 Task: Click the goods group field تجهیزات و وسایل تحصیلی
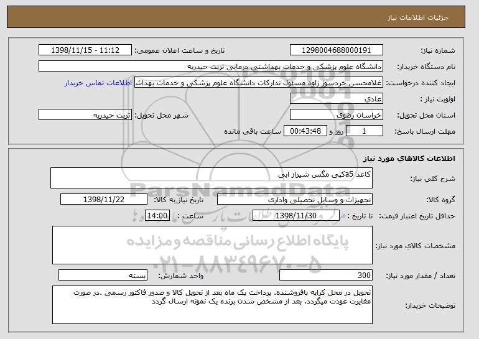295,200
